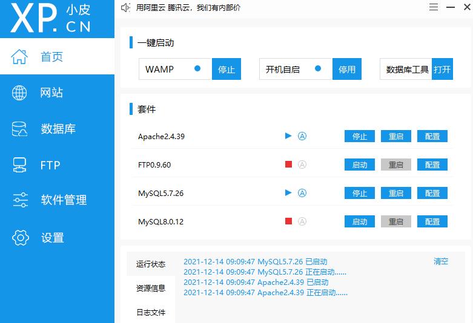This screenshot has height=323, width=473.
Task: Stop Apache2.4.39
Action: pyautogui.click(x=360, y=136)
